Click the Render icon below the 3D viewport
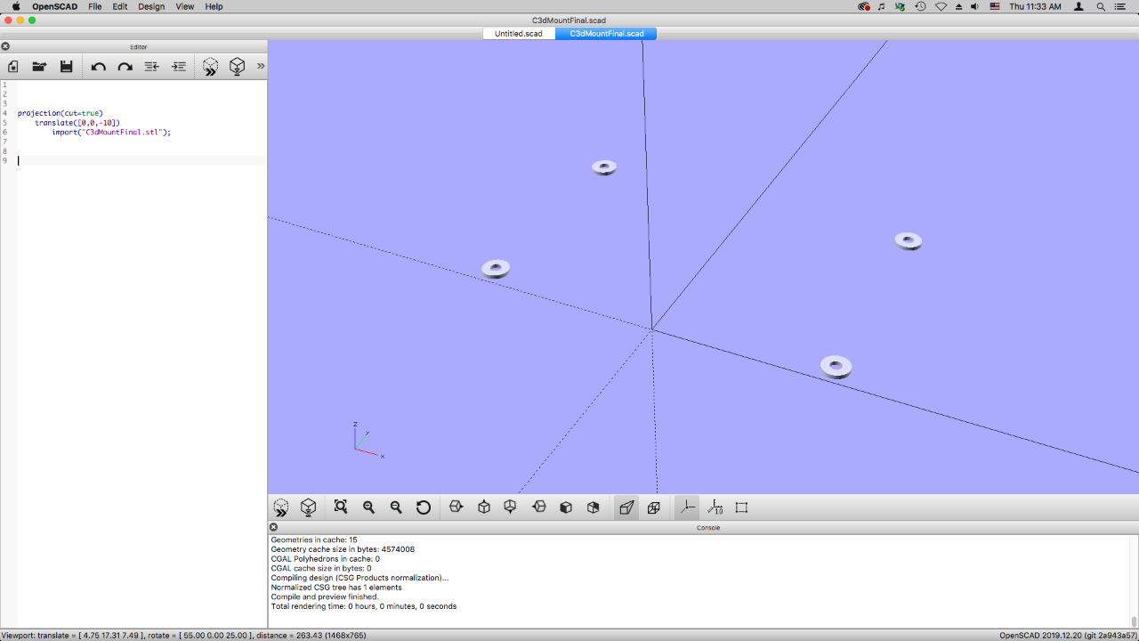 (308, 507)
